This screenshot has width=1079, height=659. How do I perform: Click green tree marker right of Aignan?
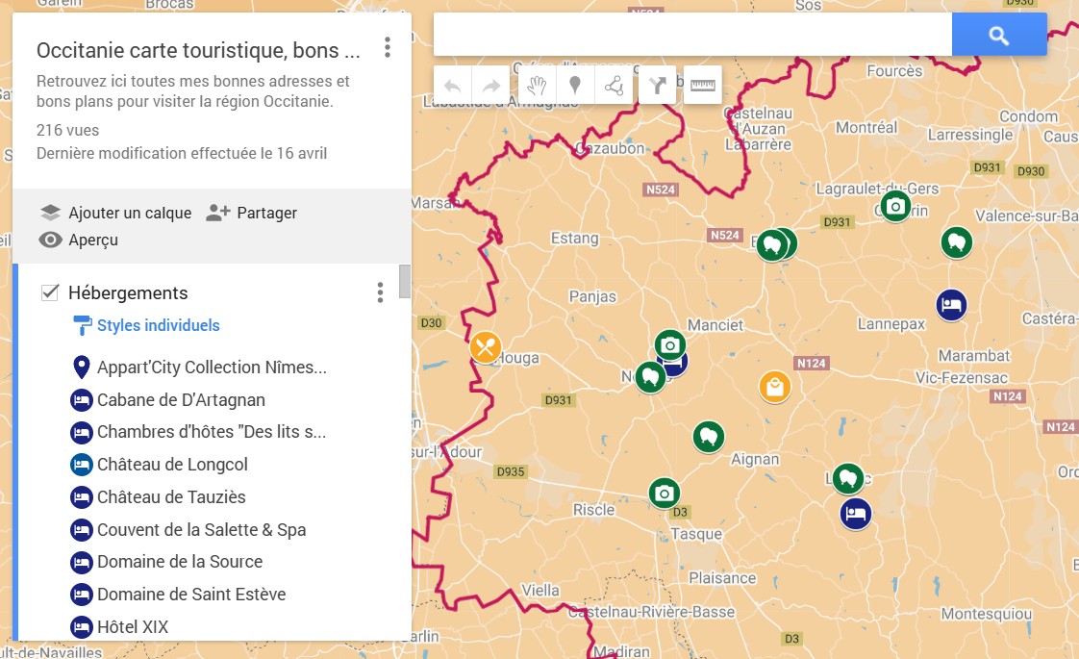coord(848,478)
